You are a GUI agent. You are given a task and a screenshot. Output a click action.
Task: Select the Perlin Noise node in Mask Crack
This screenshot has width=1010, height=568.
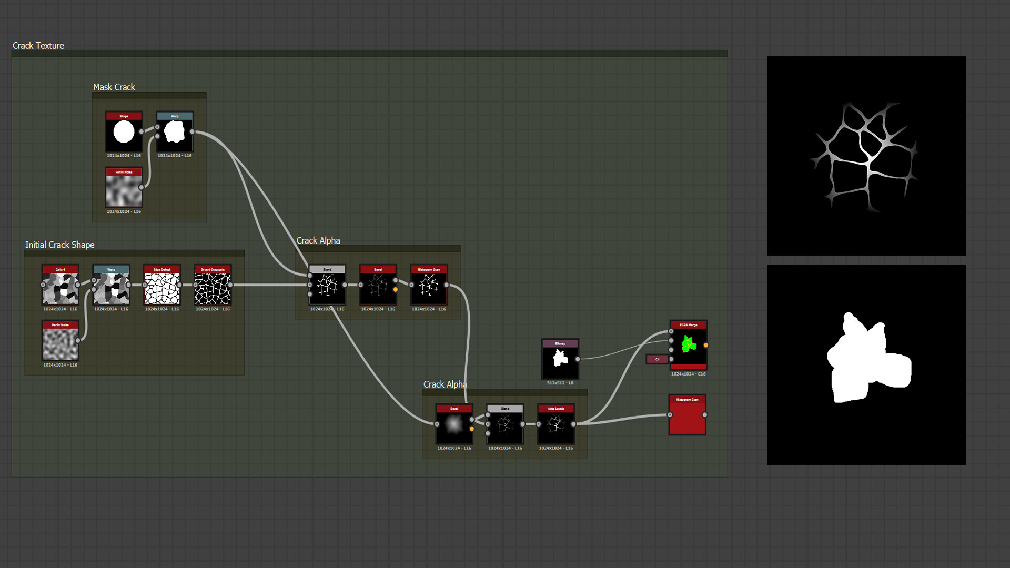[124, 188]
